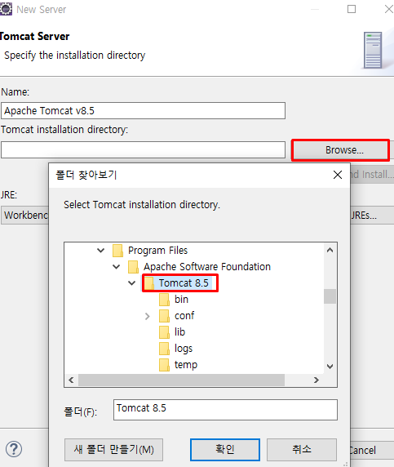
Task: Select Apache Software Foundation folder
Action: 207,266
